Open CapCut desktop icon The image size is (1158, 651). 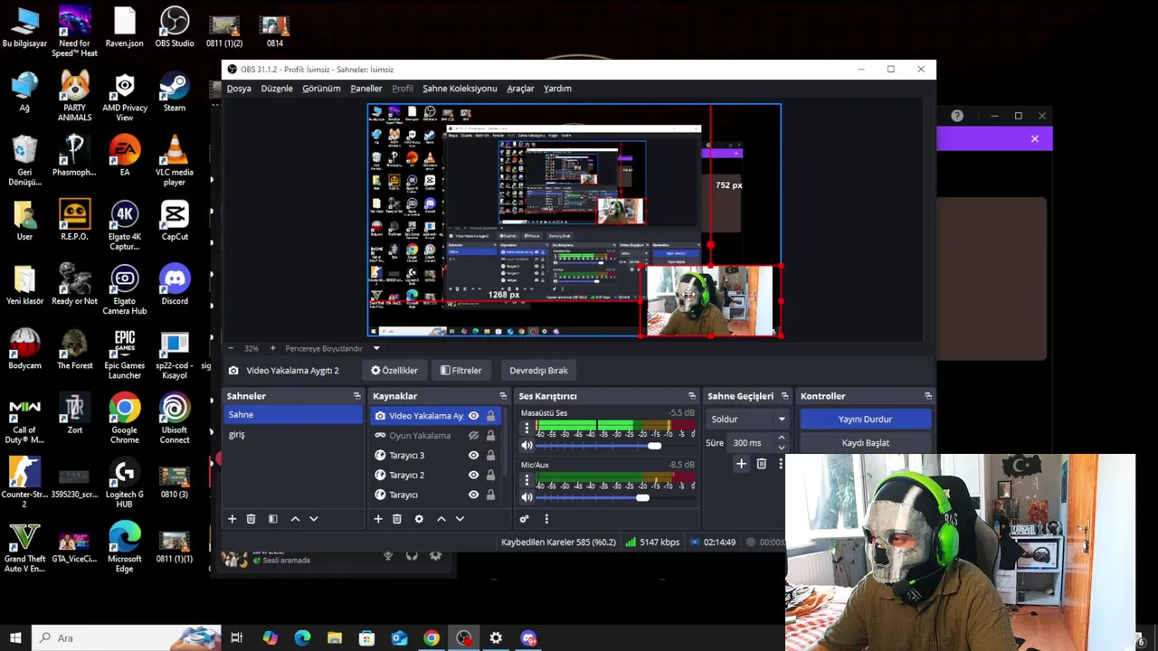[x=175, y=220]
